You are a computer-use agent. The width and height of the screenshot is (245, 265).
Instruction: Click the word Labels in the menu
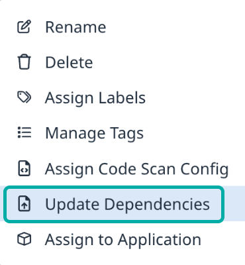(122, 97)
